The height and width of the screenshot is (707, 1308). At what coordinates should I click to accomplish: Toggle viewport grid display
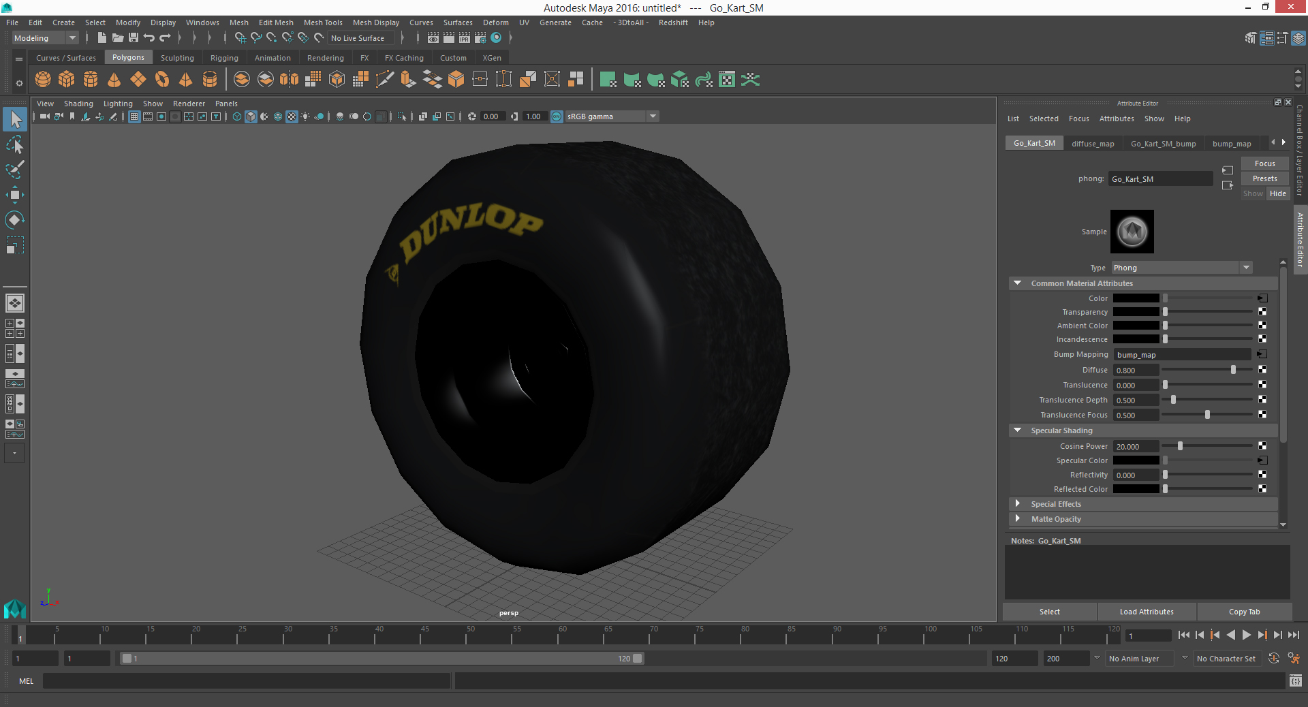click(134, 116)
